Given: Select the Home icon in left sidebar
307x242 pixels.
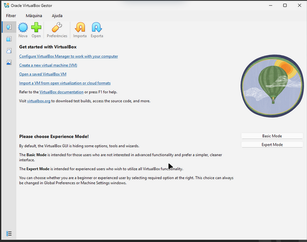Looking at the screenshot, I should click(9, 27).
